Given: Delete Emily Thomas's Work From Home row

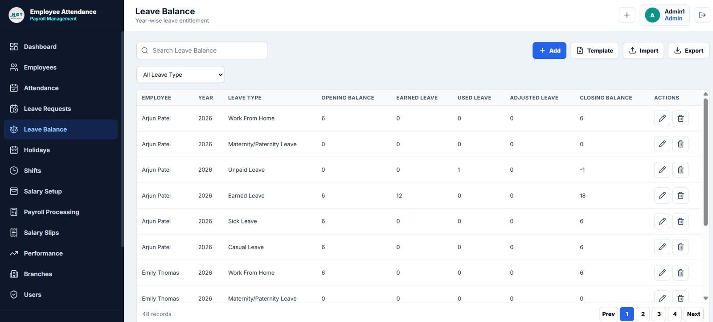Looking at the screenshot, I should [680, 272].
